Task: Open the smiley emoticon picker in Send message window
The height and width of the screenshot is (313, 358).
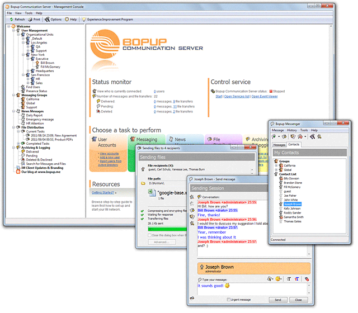Action: pos(278,279)
